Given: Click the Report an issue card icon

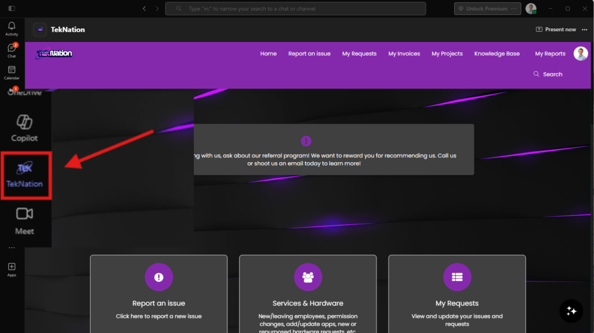Looking at the screenshot, I should tap(159, 277).
